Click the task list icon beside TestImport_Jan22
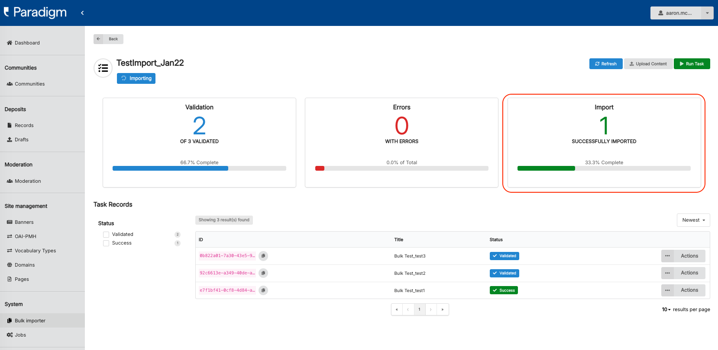This screenshot has height=350, width=718. pos(103,68)
